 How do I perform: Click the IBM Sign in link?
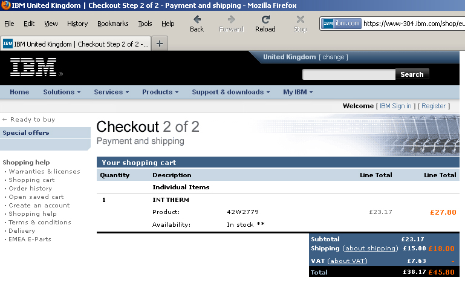click(x=395, y=106)
